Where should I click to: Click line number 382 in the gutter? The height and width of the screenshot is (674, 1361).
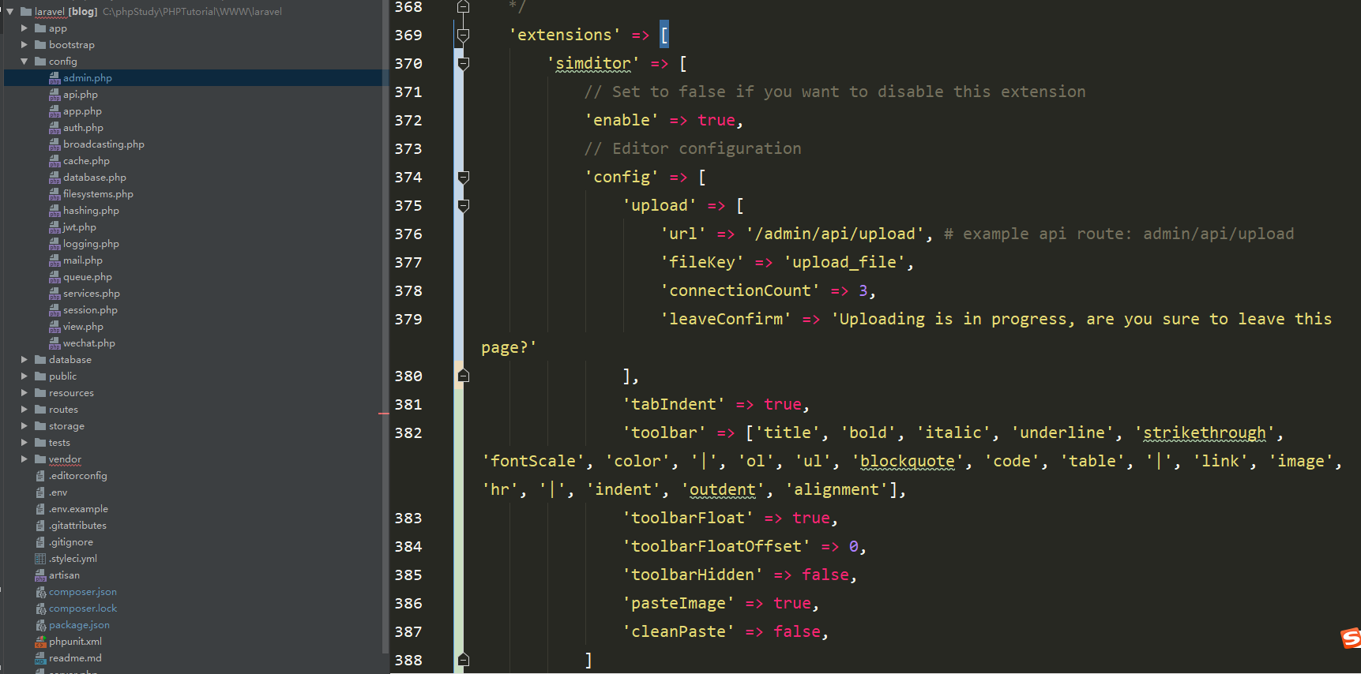click(x=408, y=432)
